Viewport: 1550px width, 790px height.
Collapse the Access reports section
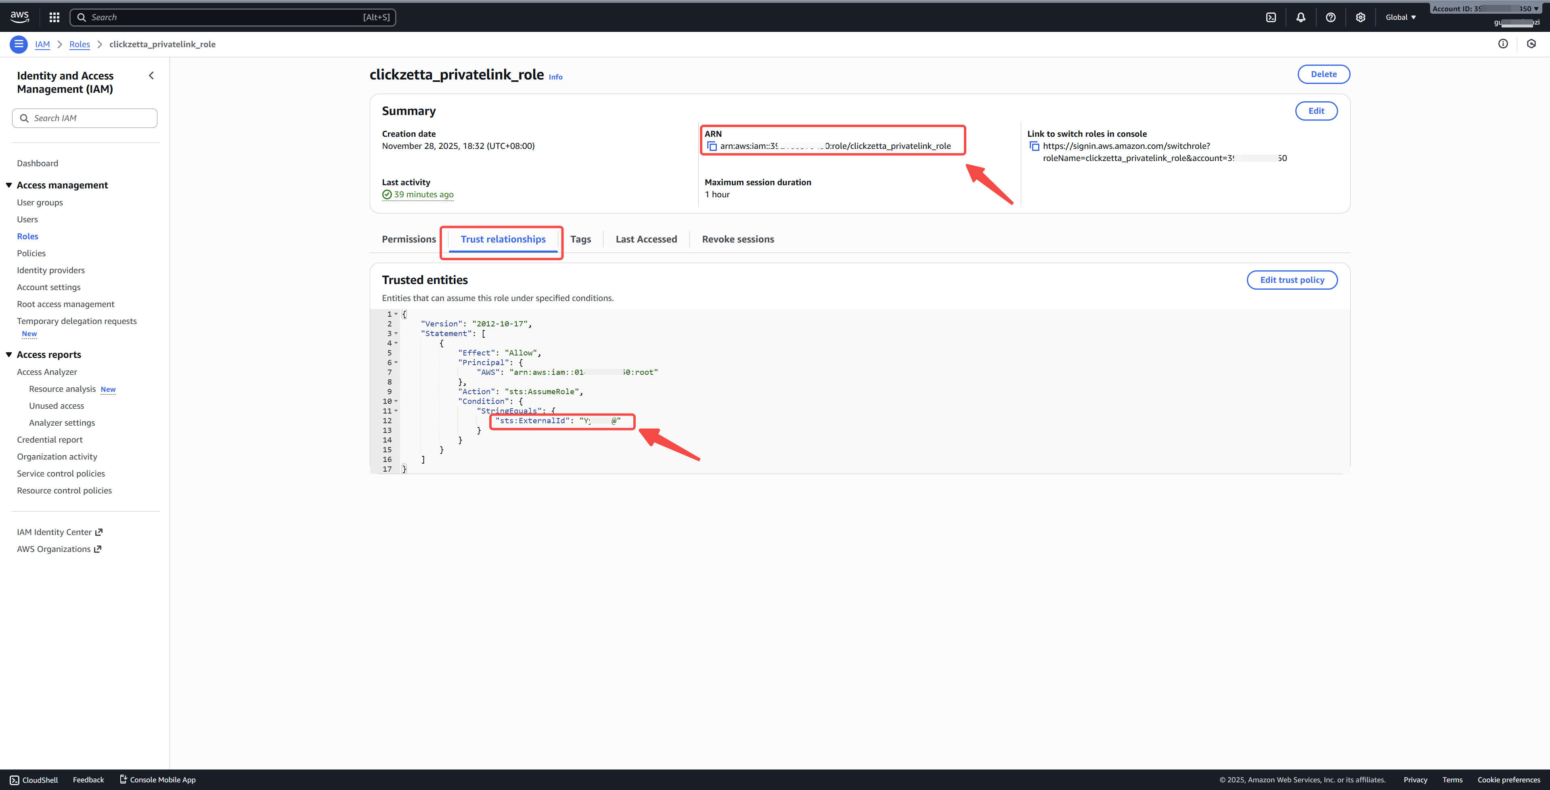[x=9, y=354]
